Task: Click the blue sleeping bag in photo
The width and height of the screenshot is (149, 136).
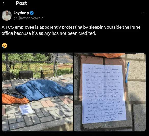Action: pyautogui.click(x=45, y=90)
